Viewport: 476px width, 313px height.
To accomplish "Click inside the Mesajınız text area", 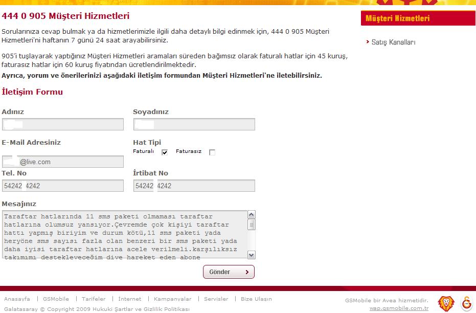I will 124,234.
